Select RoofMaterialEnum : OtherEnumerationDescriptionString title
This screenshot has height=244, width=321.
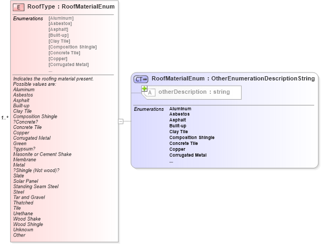click(233, 78)
